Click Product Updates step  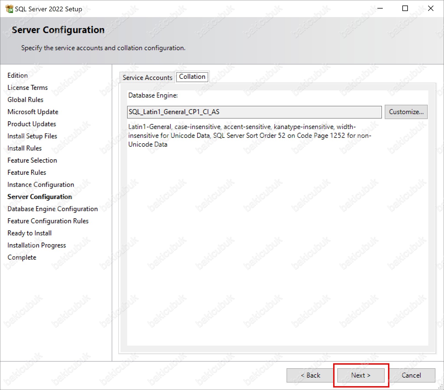pyautogui.click(x=32, y=124)
